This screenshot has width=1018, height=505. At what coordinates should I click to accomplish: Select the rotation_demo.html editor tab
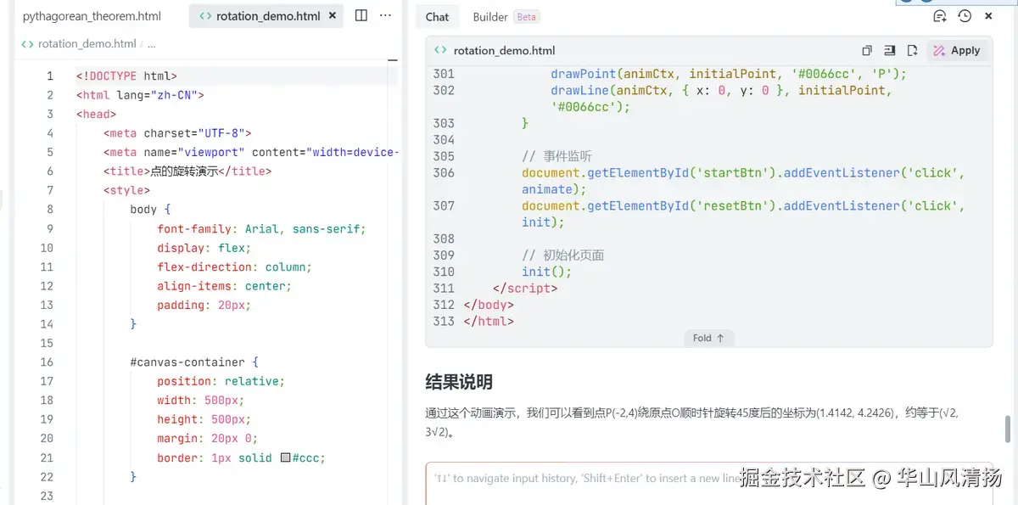266,16
